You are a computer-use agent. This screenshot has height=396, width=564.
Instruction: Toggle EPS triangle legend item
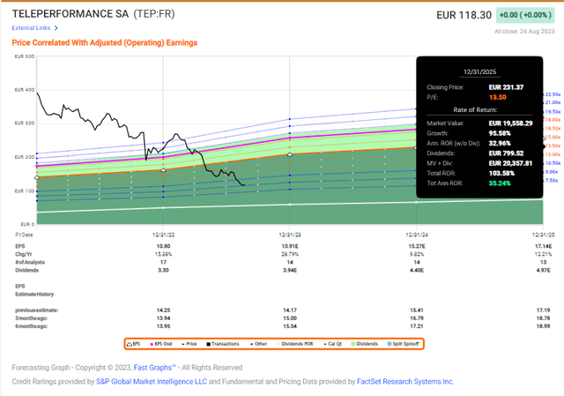[133, 344]
